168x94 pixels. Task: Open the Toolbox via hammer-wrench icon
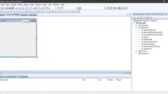(x=117, y=8)
